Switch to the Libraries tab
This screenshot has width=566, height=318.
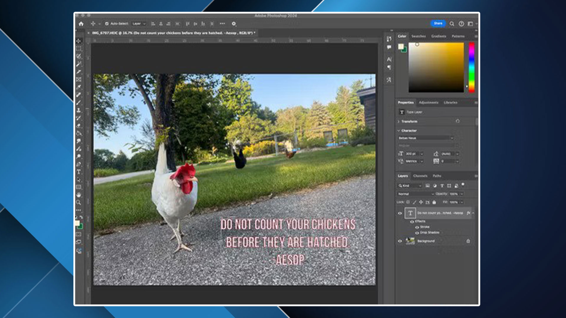pos(450,102)
